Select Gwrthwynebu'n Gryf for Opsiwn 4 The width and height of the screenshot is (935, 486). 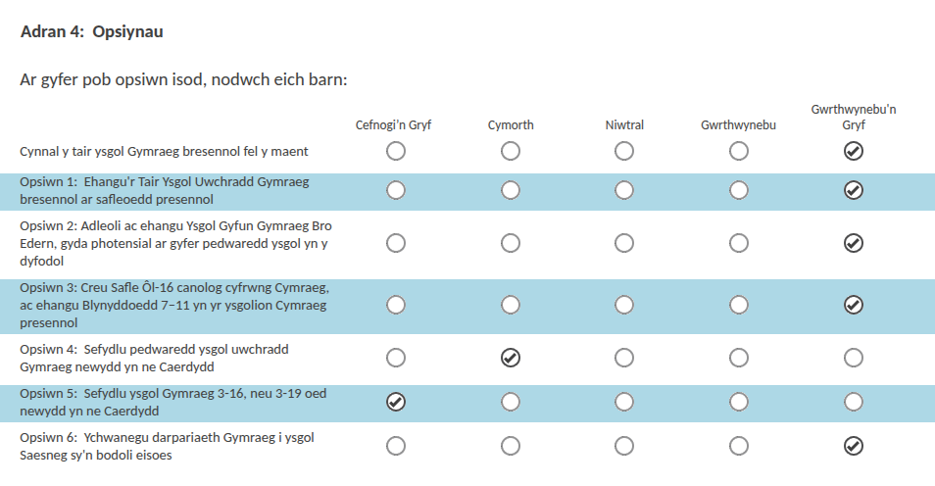854,358
